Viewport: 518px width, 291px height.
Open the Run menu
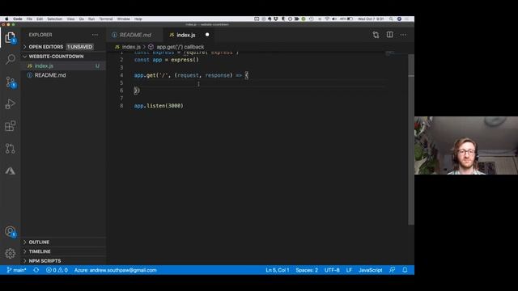[x=91, y=19]
